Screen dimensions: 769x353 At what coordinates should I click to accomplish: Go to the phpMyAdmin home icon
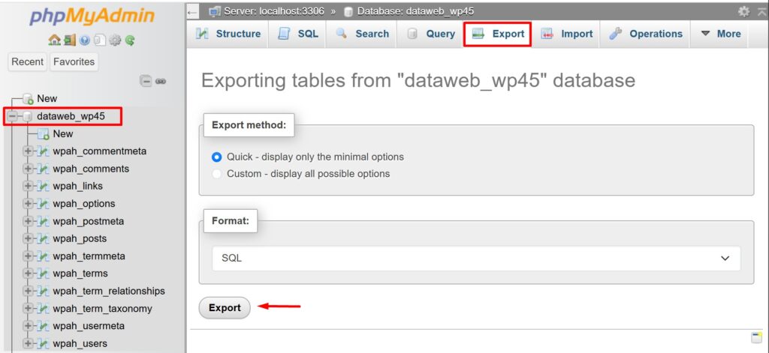53,40
